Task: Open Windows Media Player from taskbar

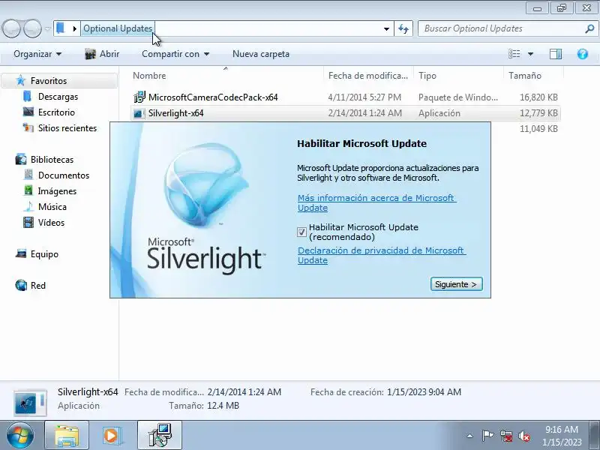Action: pos(112,436)
